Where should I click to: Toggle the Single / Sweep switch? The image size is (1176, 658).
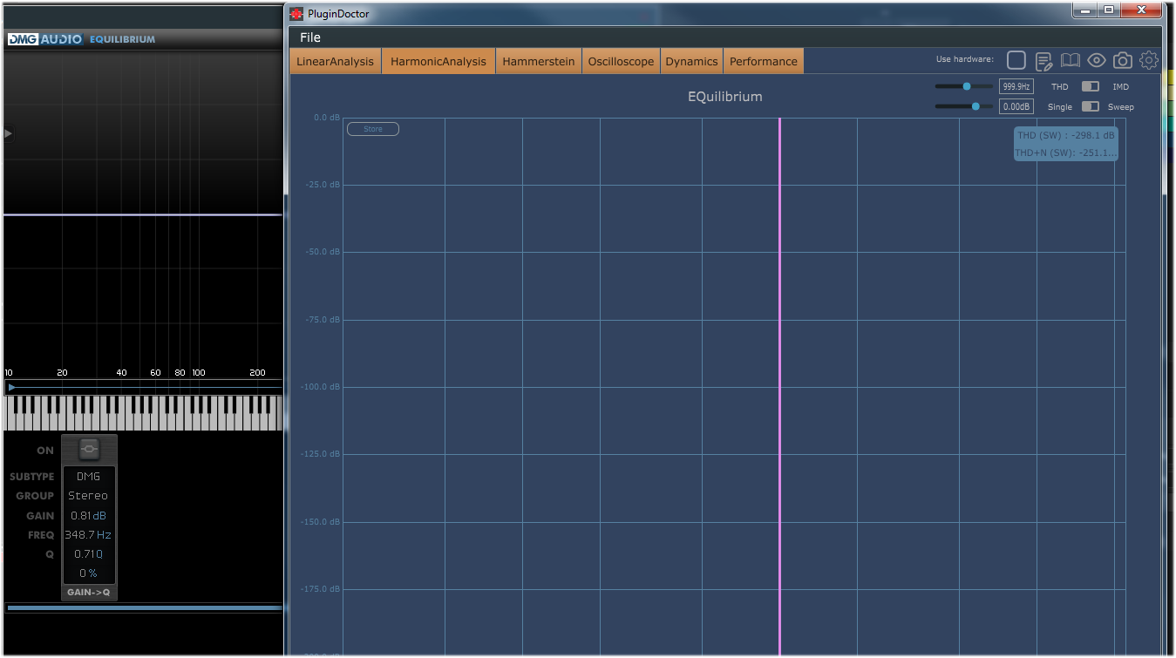click(1090, 106)
